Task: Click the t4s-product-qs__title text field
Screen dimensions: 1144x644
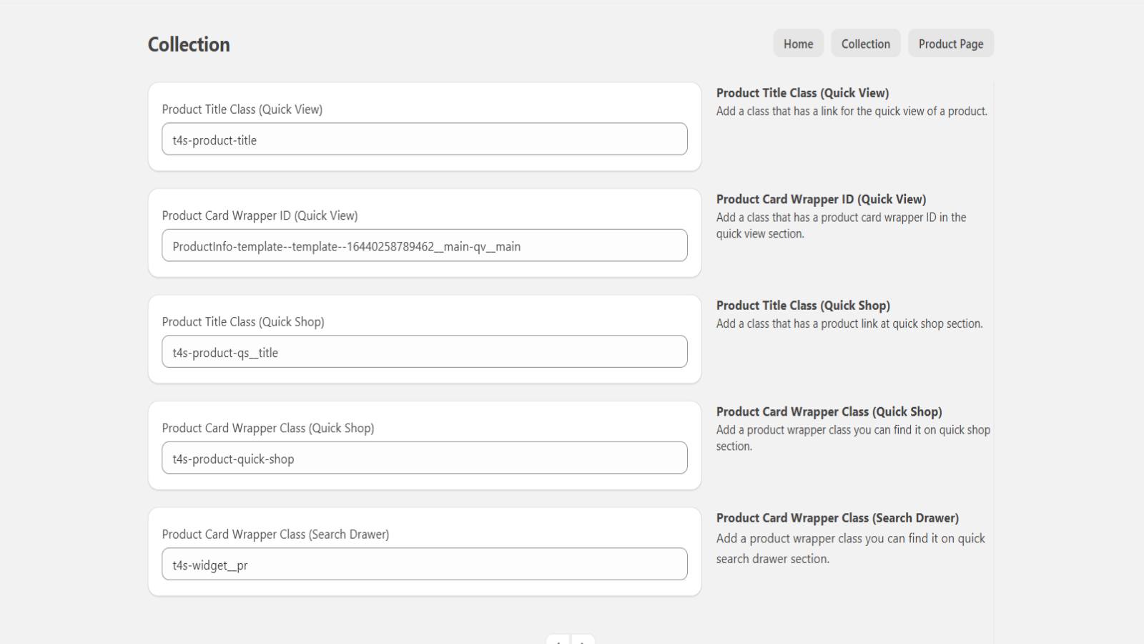Action: (x=425, y=351)
